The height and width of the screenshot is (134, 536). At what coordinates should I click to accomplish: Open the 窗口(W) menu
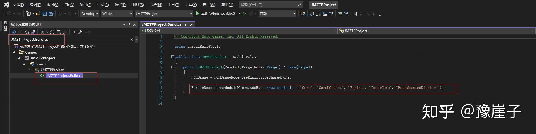tap(209, 5)
